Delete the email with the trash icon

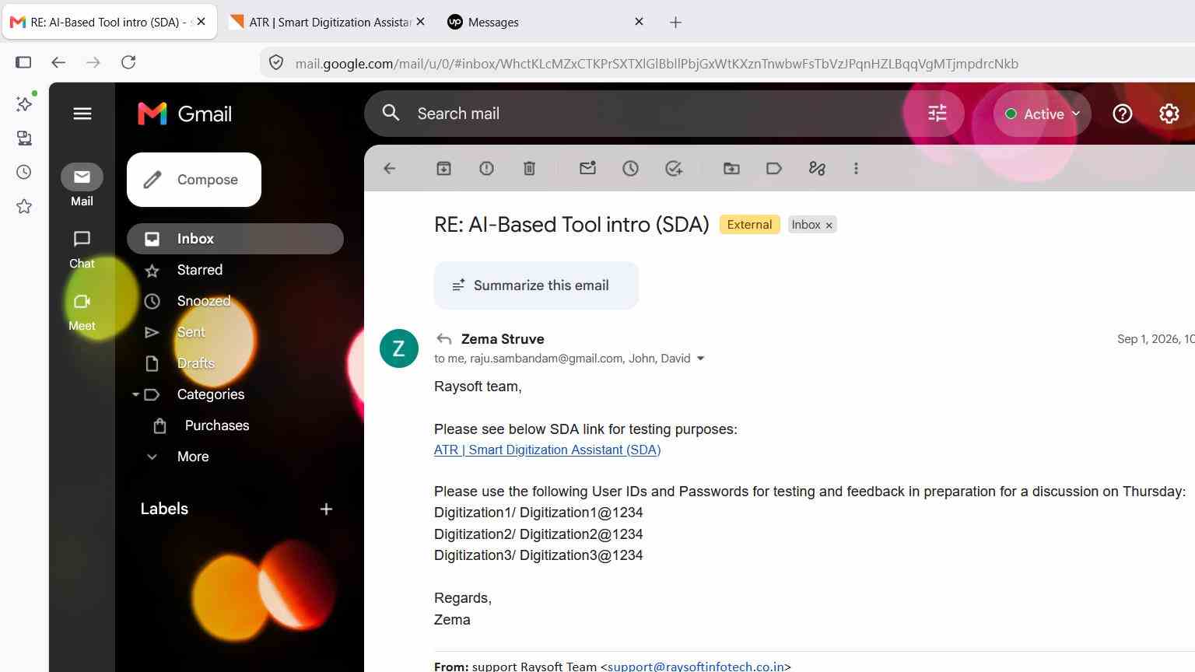point(529,168)
